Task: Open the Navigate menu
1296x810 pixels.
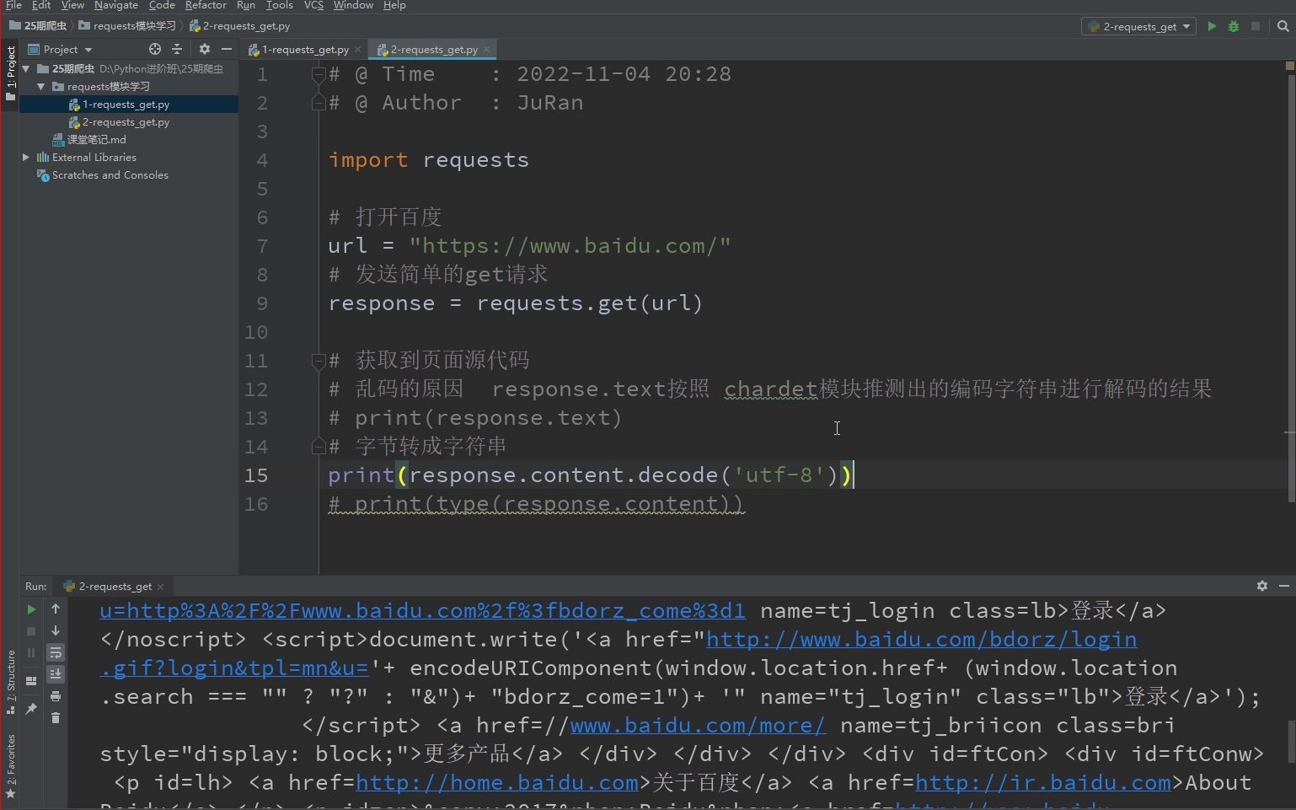Action: [115, 5]
